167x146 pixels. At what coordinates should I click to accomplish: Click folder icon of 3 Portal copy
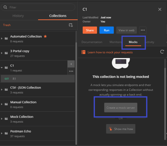(6, 53)
